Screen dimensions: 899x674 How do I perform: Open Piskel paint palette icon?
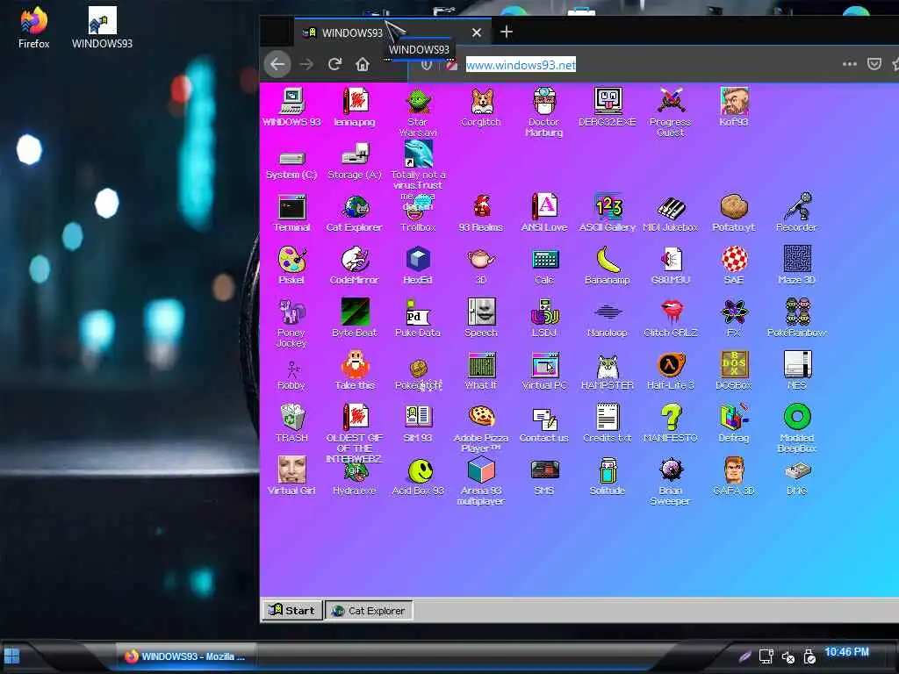click(291, 260)
